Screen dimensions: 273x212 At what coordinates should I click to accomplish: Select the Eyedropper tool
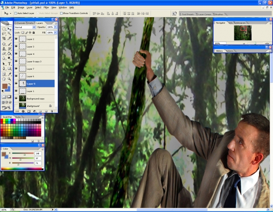coord(9,74)
